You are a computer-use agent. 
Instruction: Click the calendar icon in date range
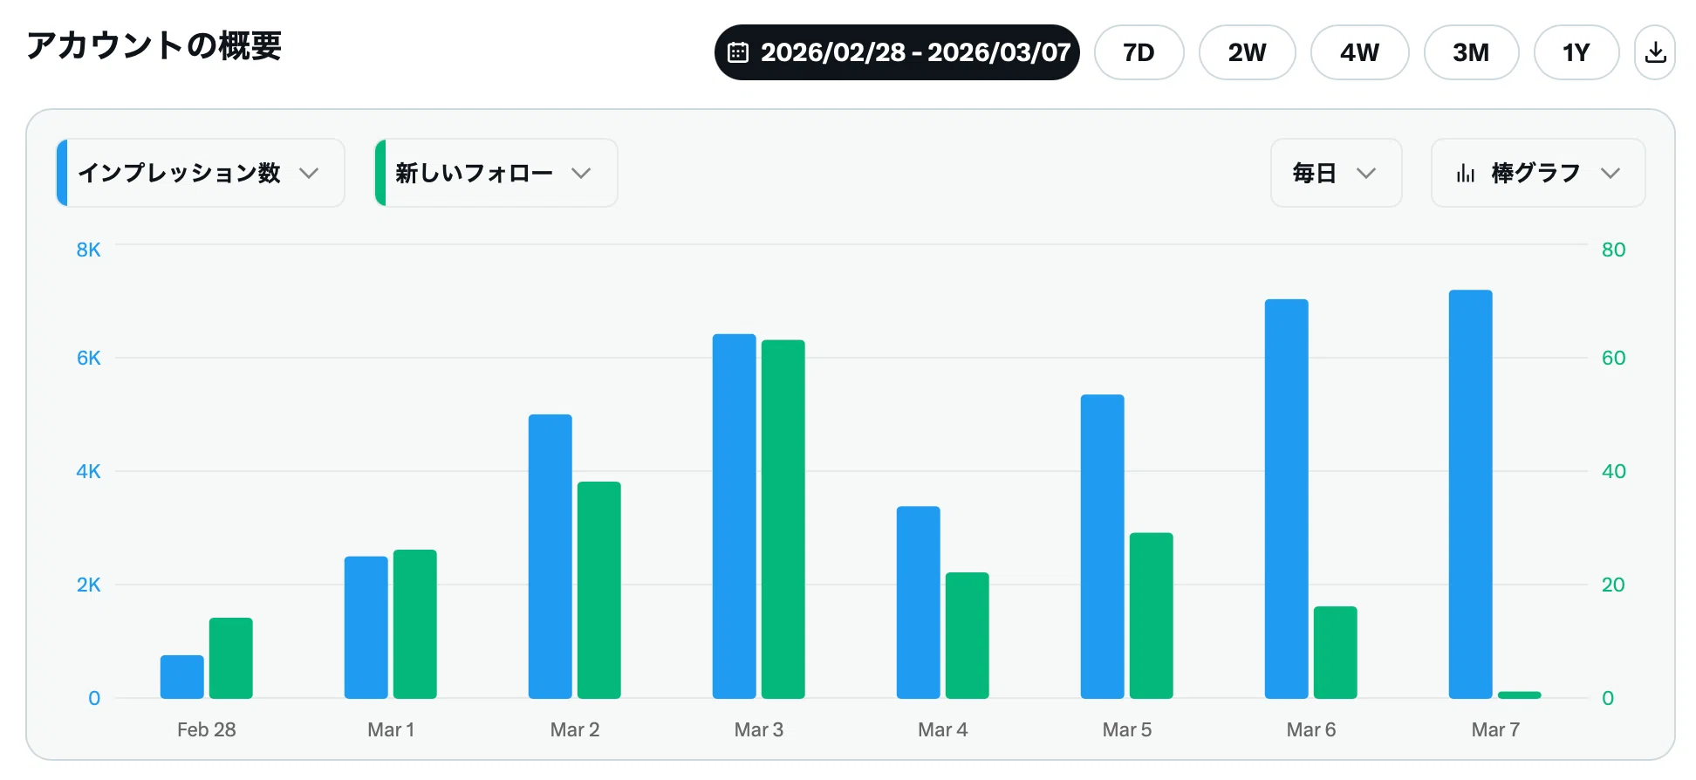pos(738,52)
